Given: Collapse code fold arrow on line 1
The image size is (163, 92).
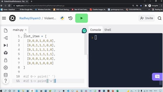Looking at the screenshot, I should 21,37.
